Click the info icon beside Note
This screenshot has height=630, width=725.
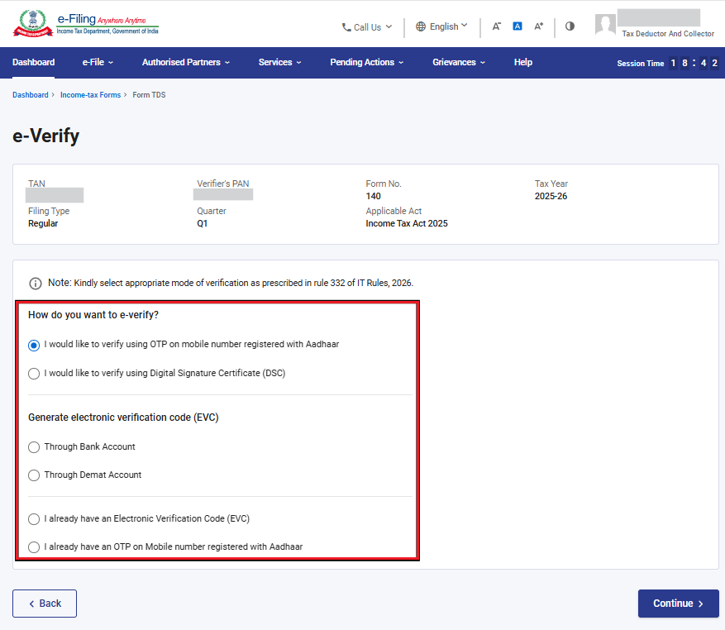36,283
